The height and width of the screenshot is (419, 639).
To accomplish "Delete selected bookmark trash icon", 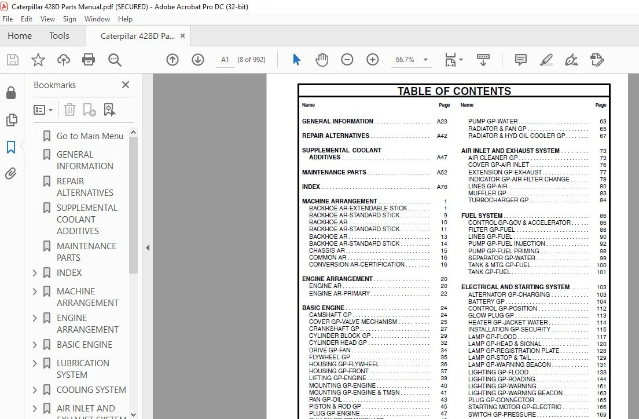I will pyautogui.click(x=69, y=110).
